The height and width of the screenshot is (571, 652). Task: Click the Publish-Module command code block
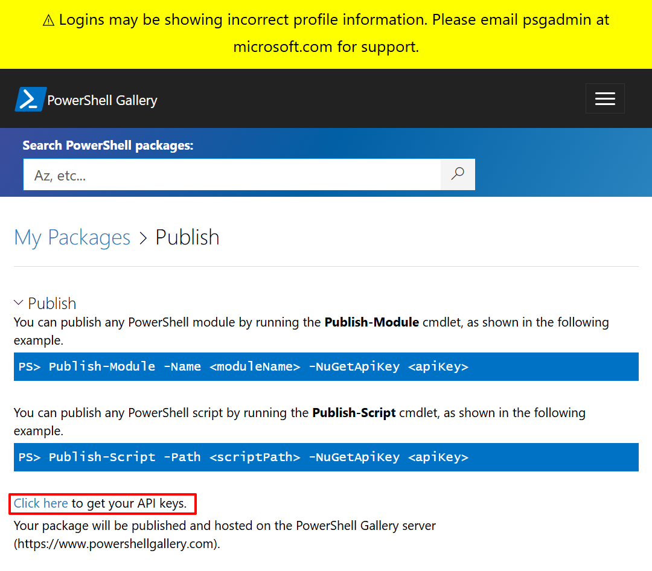coord(326,366)
